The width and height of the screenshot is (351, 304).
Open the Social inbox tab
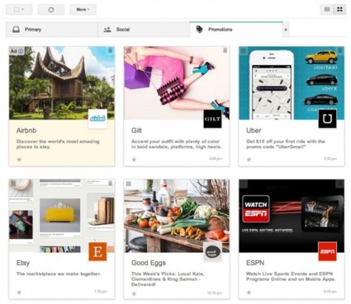tap(144, 30)
